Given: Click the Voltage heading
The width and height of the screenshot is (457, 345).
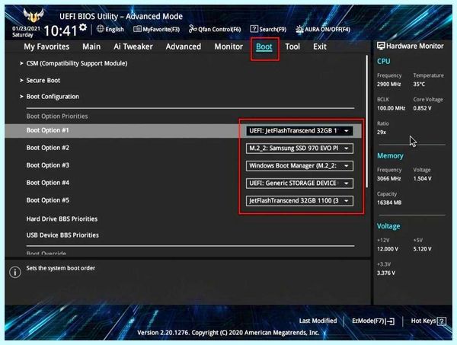Looking at the screenshot, I should (x=388, y=226).
